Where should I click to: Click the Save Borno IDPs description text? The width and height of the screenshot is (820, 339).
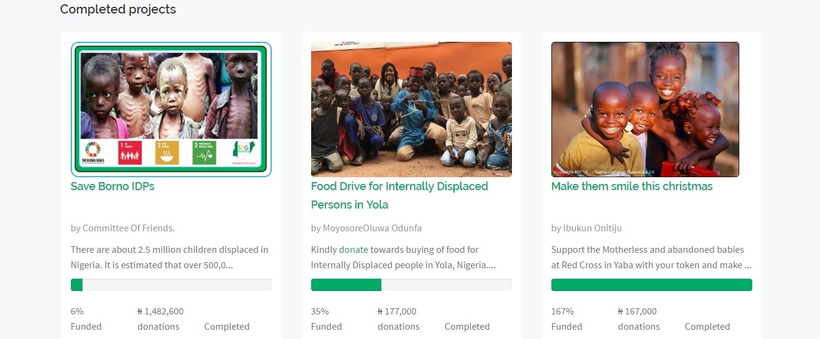169,257
